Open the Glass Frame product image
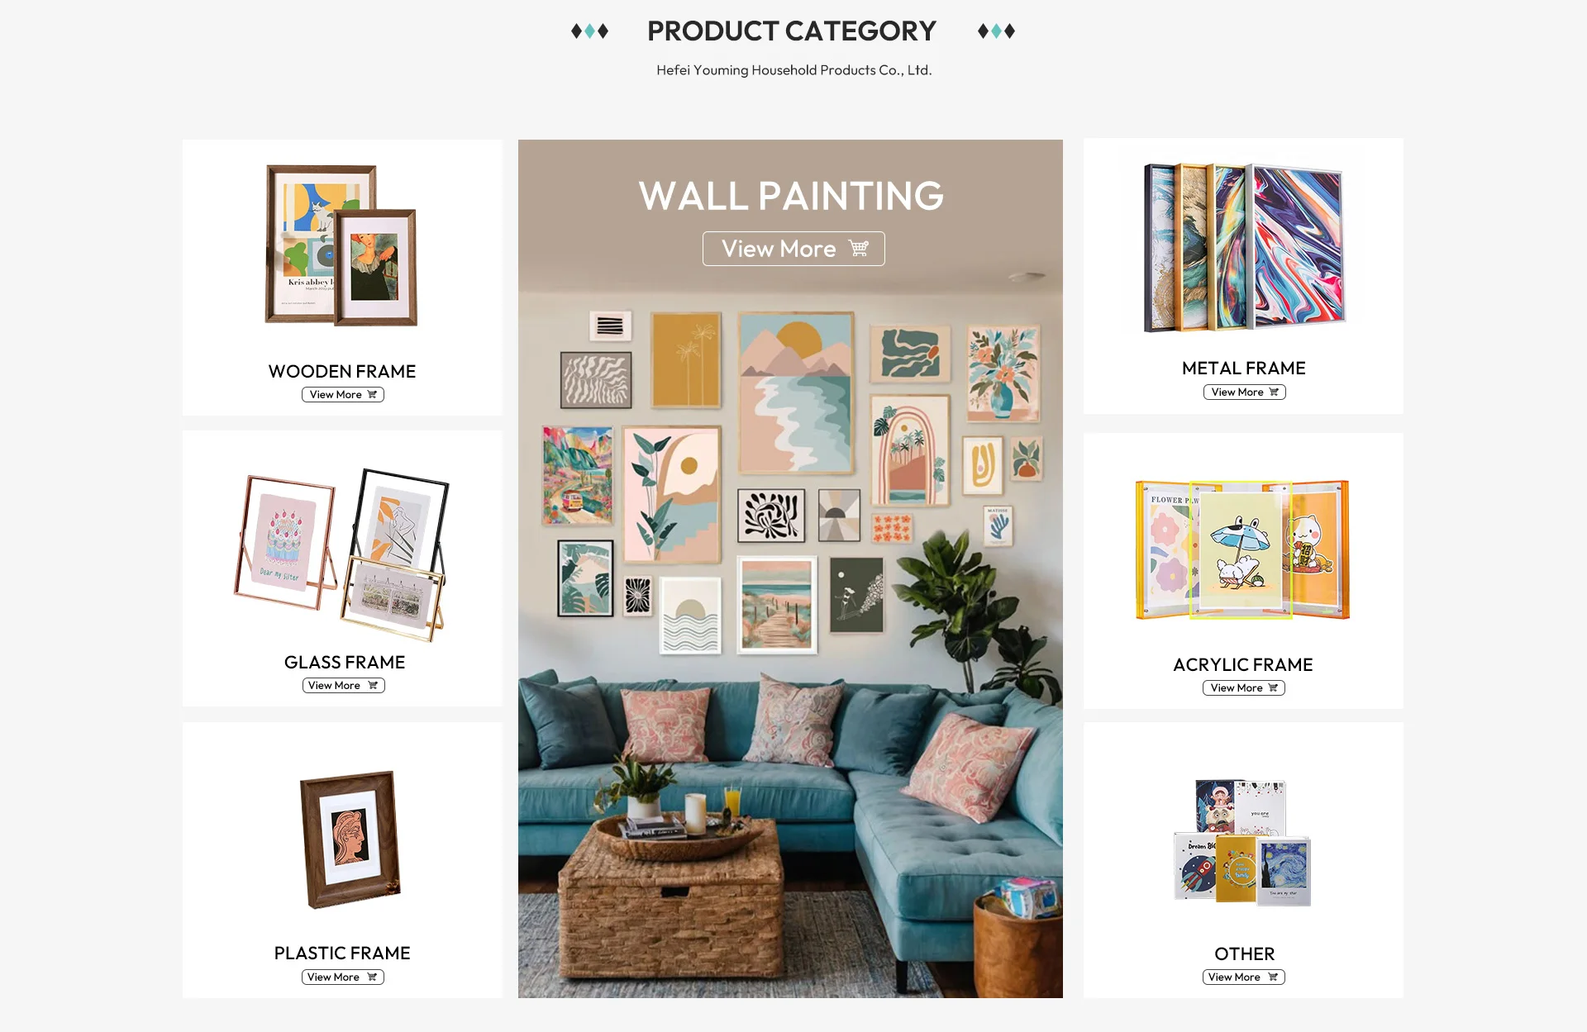This screenshot has height=1032, width=1587. [x=341, y=555]
